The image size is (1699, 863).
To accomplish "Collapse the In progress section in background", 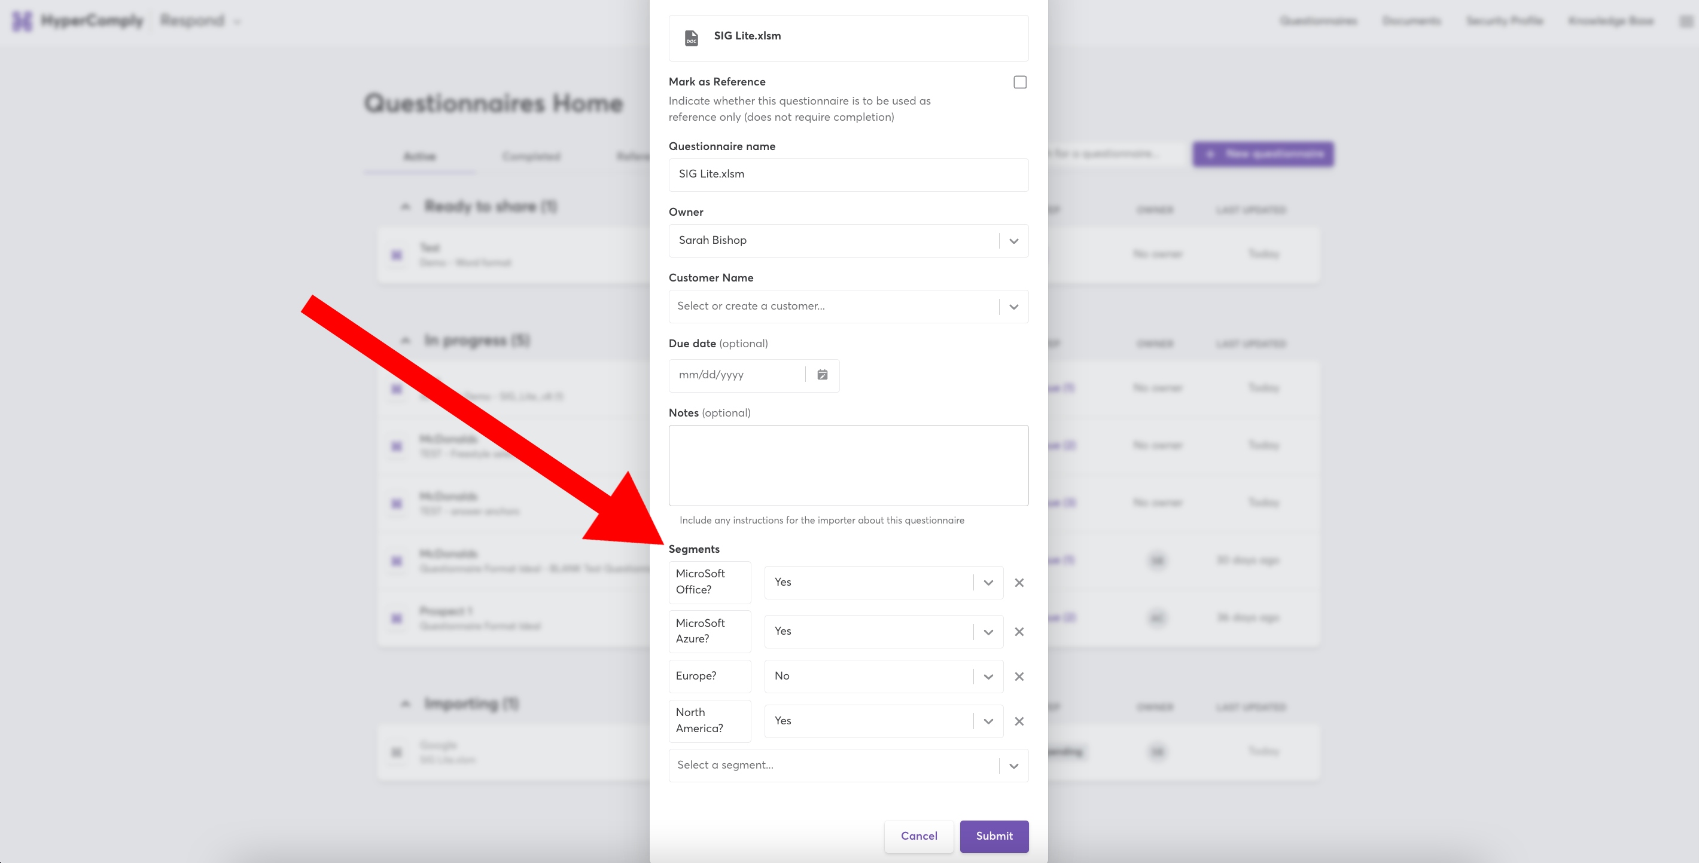I will click(405, 341).
